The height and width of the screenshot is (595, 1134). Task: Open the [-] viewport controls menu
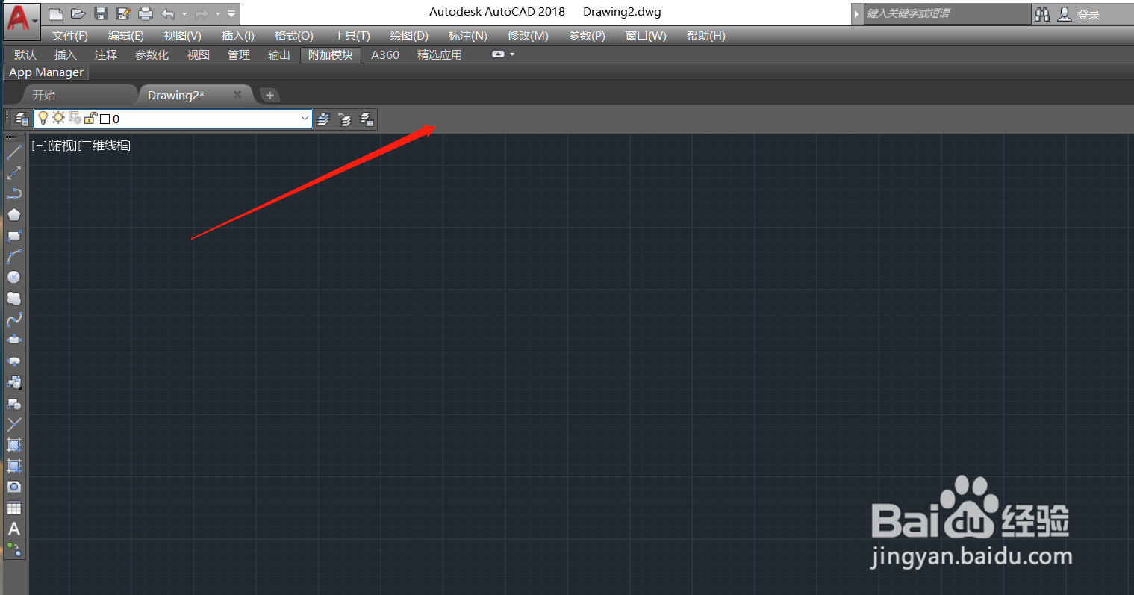pyautogui.click(x=40, y=146)
